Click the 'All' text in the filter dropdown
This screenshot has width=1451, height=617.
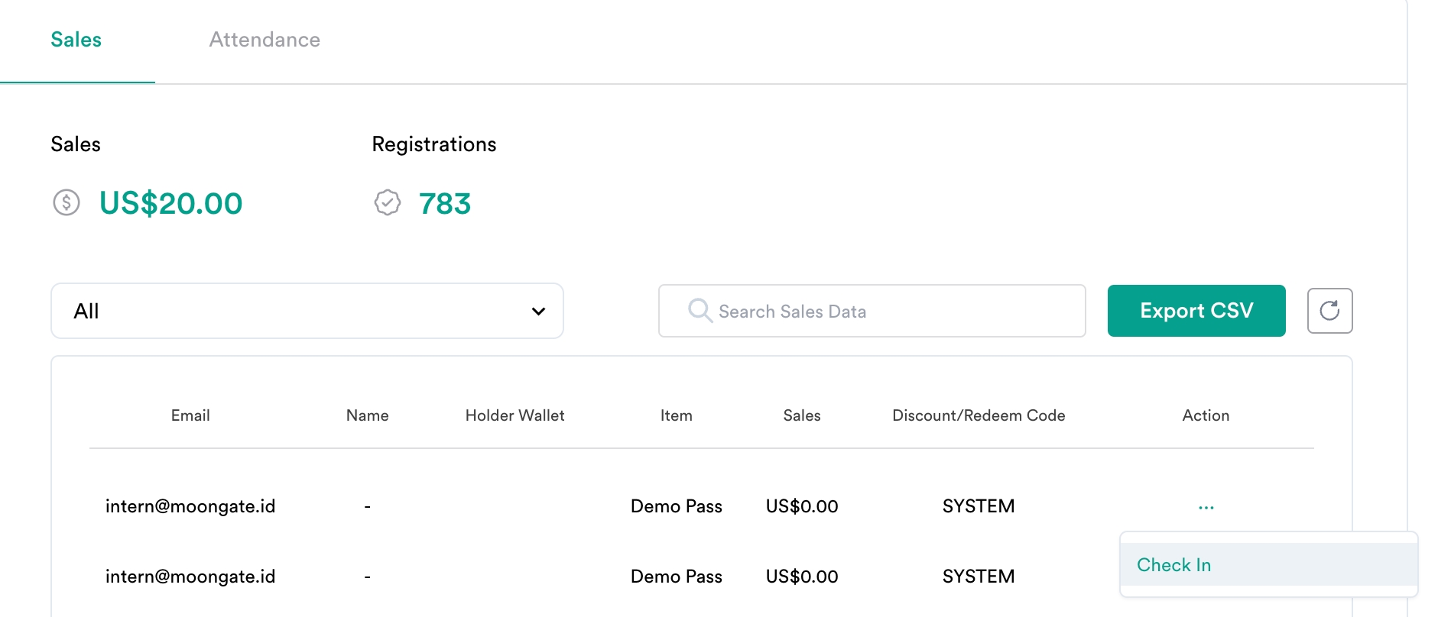click(86, 312)
